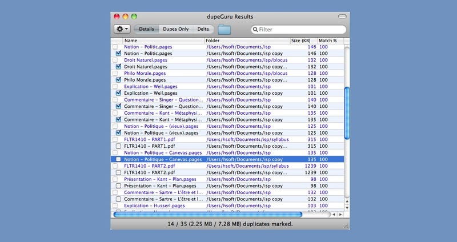Click the vertical scrollbar thumb

click(347, 113)
